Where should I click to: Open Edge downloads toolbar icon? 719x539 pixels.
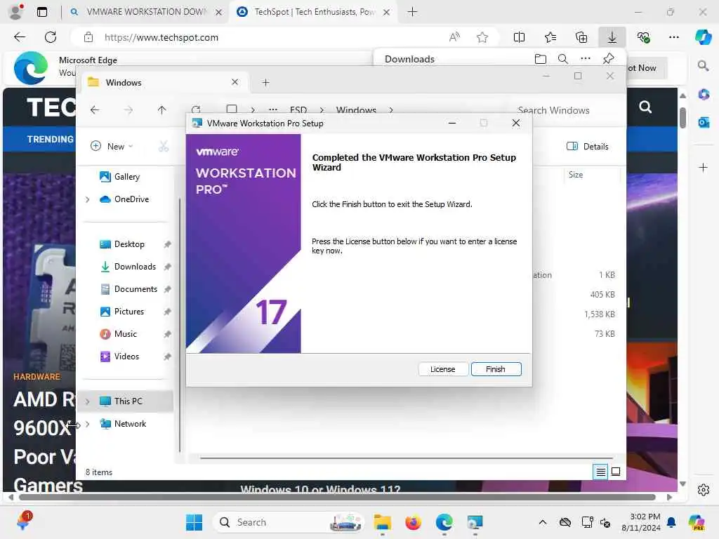tap(612, 37)
